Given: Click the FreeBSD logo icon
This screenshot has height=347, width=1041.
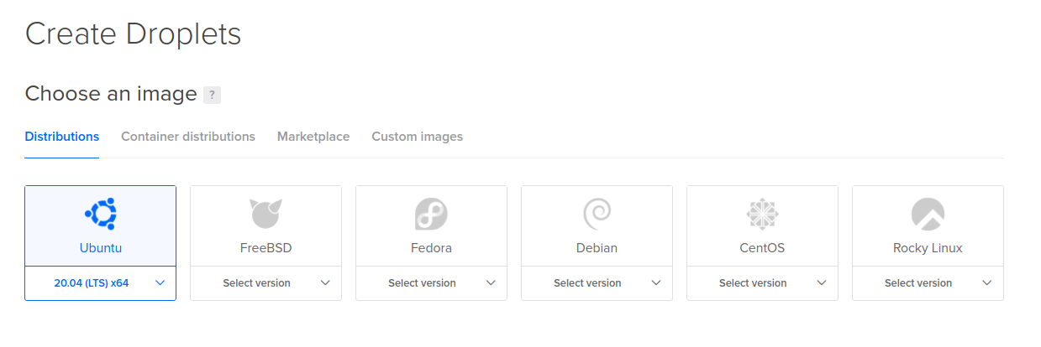Looking at the screenshot, I should click(266, 214).
